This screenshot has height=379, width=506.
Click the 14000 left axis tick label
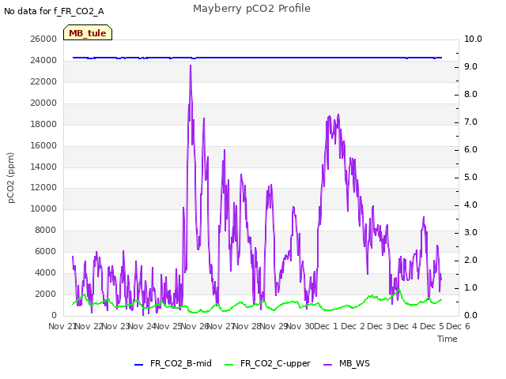43,167
